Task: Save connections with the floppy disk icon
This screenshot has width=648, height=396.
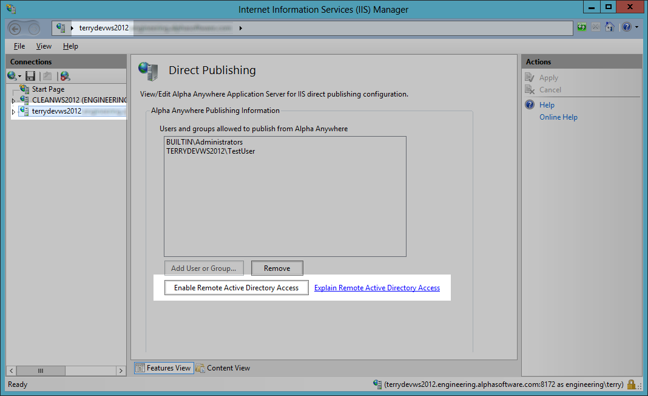Action: [30, 76]
